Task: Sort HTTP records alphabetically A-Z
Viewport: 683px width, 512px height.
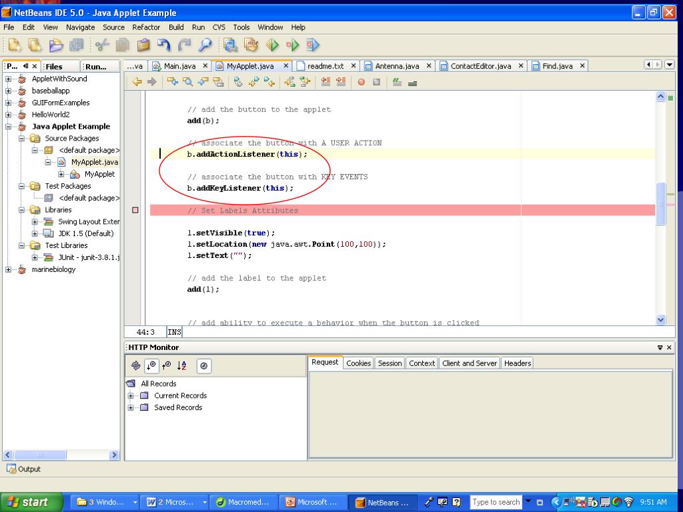Action: tap(182, 366)
